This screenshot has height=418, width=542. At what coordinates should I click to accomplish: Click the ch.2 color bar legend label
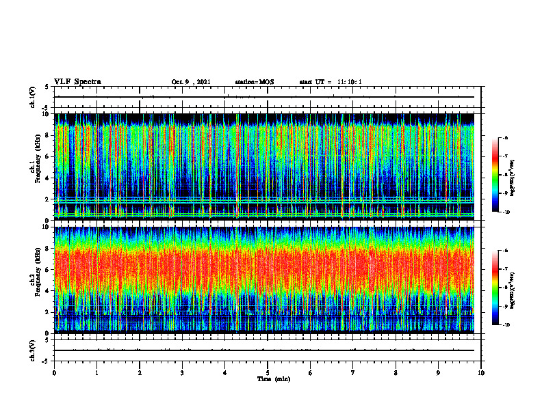coord(513,290)
